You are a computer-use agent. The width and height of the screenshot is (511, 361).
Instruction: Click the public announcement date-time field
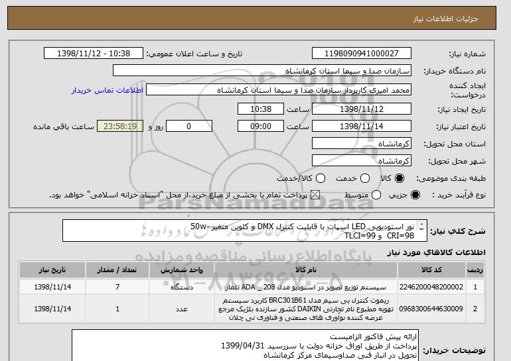pyautogui.click(x=94, y=54)
